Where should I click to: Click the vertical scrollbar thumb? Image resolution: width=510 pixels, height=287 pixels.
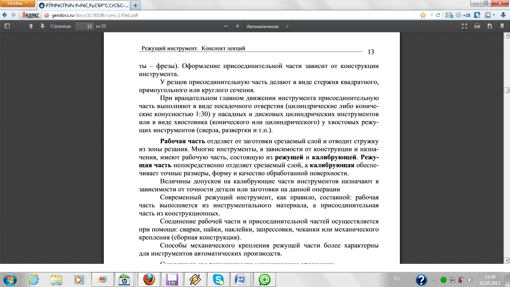tap(507, 90)
